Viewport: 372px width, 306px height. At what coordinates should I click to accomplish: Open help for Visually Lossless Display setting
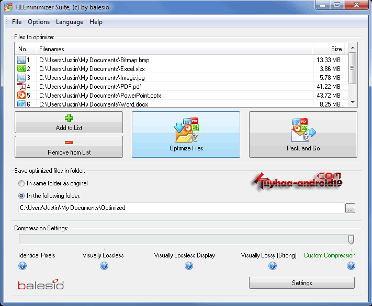[189, 266]
